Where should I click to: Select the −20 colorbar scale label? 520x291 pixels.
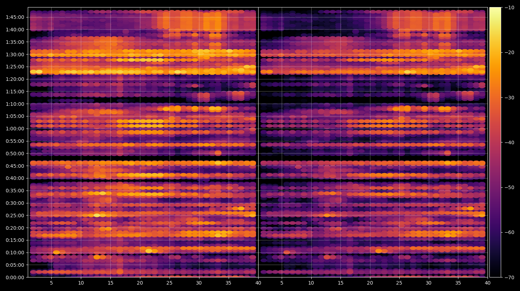point(510,52)
